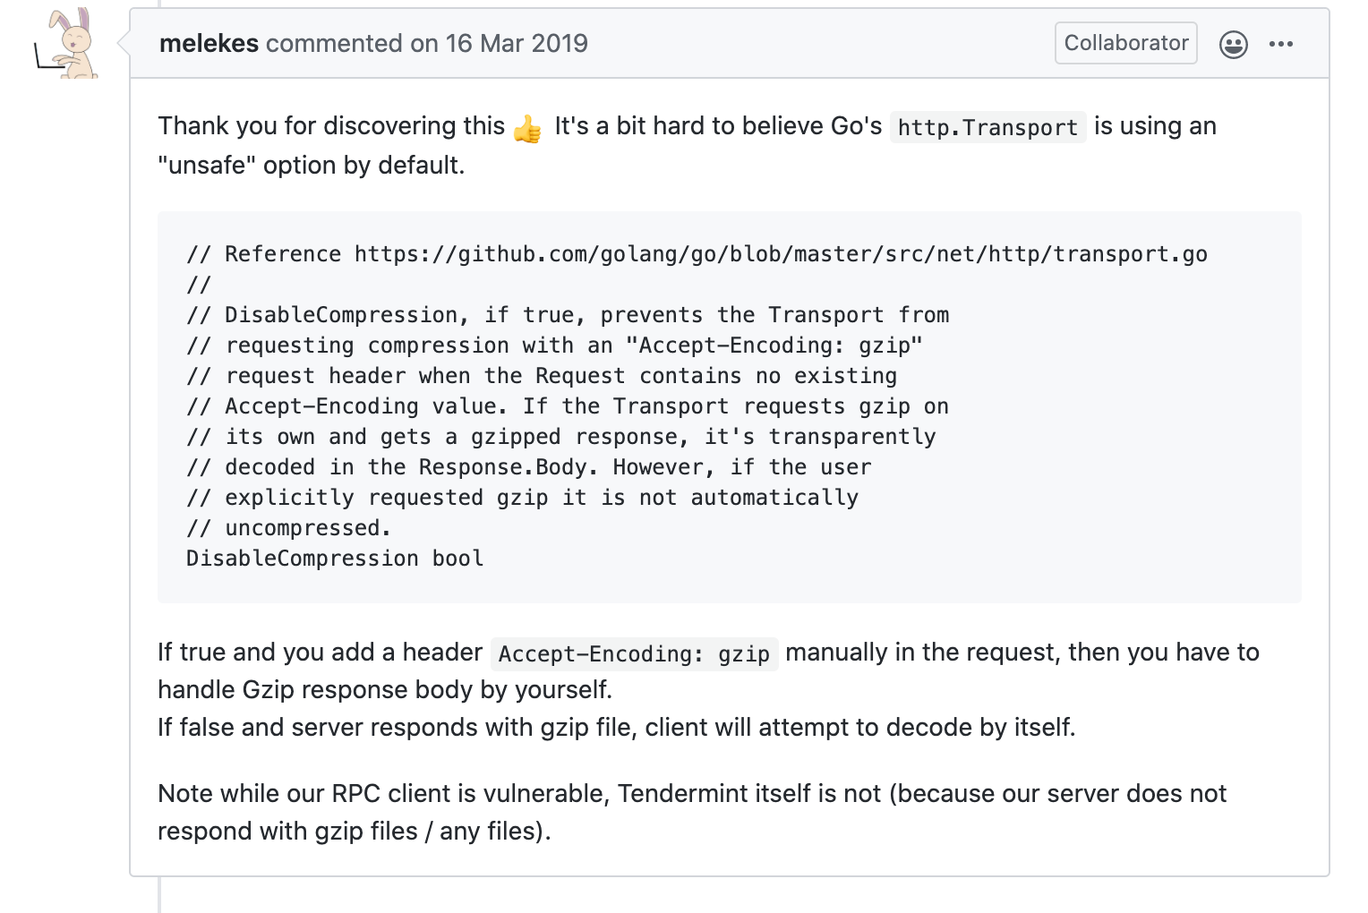Open the smiley add-reaction picker
This screenshot has height=913, width=1368.
1233,44
